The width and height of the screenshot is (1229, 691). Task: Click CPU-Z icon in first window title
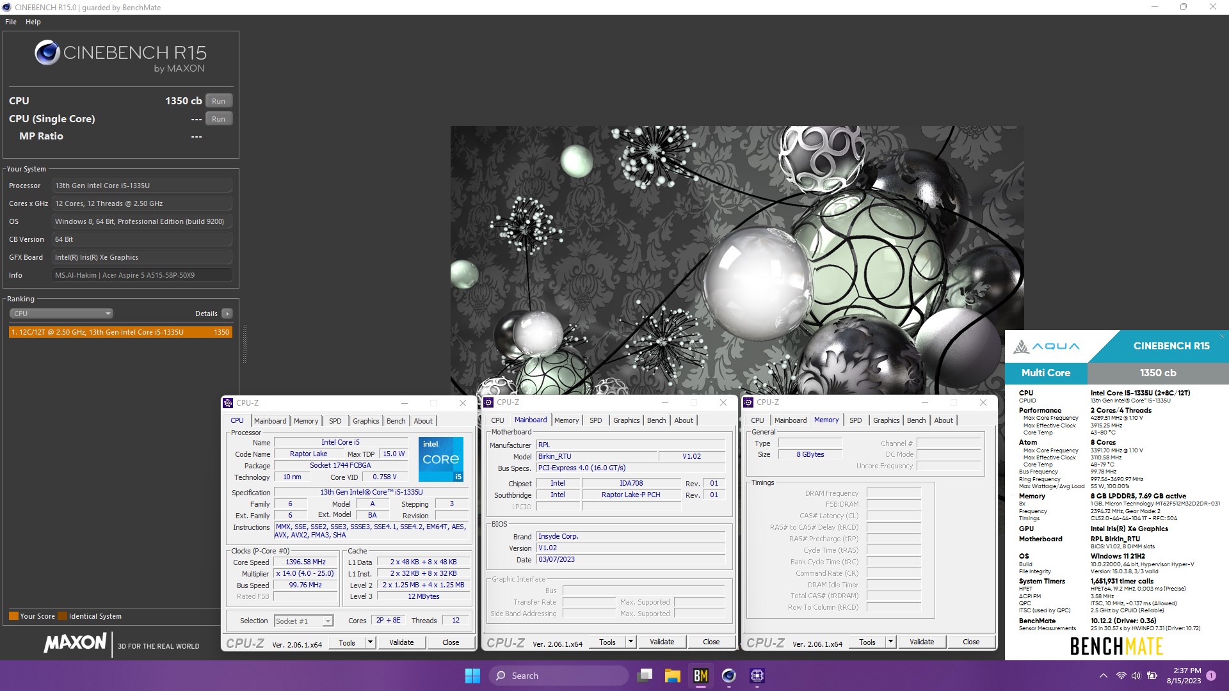point(228,403)
